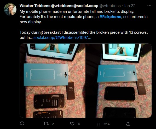Click the blue Fairphone box in right photo
Screen dimensions: 156x129
click(x=117, y=73)
